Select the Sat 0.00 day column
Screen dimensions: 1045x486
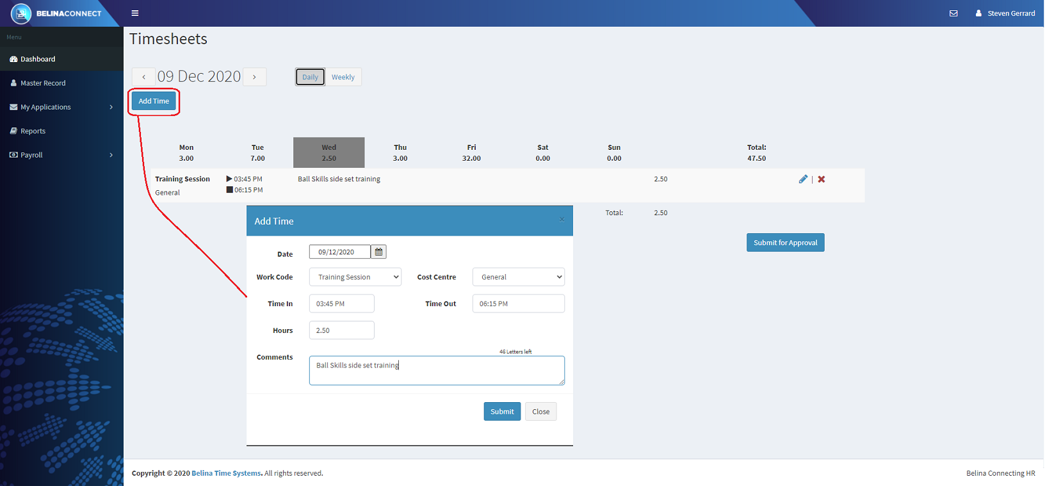[x=543, y=152]
